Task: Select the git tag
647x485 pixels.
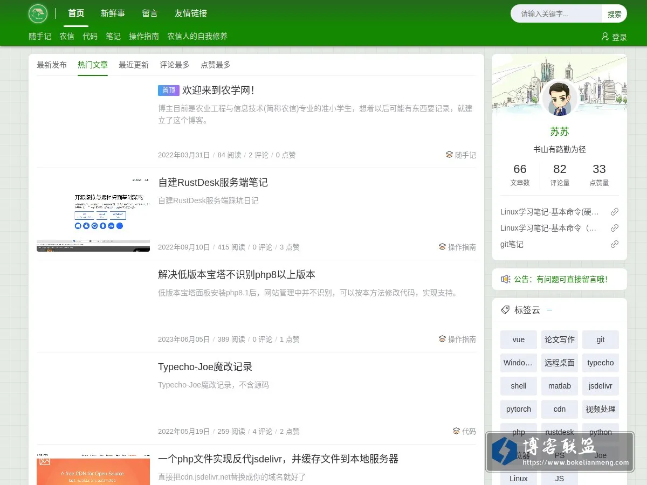Action: (601, 339)
